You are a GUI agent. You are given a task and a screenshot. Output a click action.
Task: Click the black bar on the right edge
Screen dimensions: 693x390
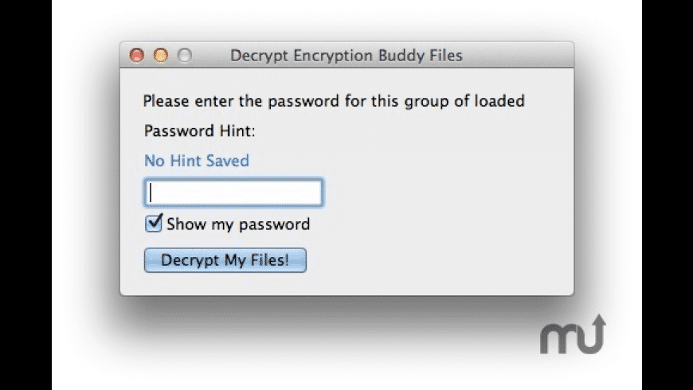pyautogui.click(x=667, y=195)
